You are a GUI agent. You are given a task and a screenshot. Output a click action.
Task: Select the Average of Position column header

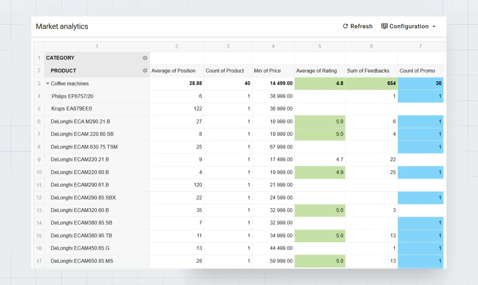(x=174, y=71)
